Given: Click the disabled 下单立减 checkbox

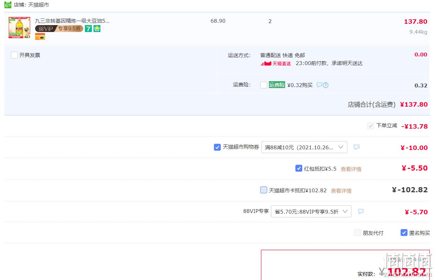Looking at the screenshot, I should 371,126.
